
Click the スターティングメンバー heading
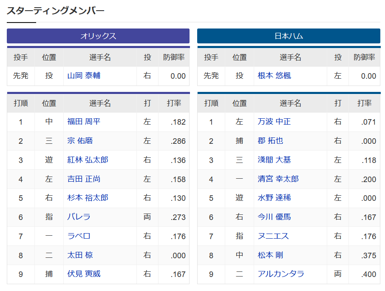[56, 11]
